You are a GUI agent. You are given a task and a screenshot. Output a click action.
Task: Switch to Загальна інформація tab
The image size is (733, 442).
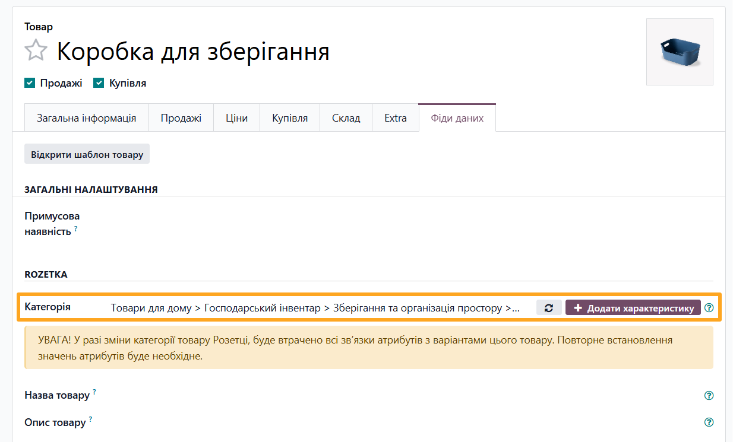[x=86, y=117]
